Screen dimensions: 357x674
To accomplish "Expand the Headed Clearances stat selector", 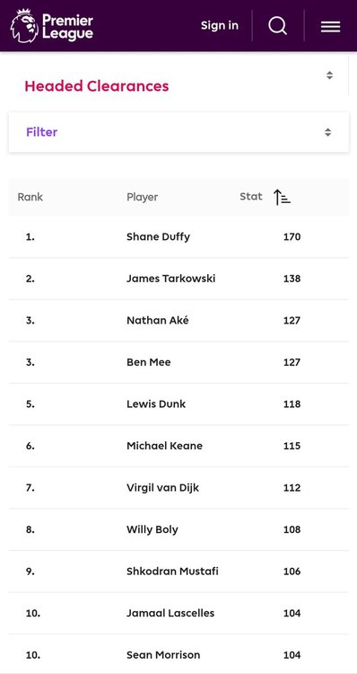I will pyautogui.click(x=329, y=75).
